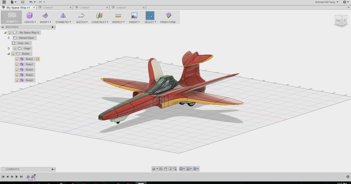Click the Zoom Window fit icon
This screenshot has width=351, height=184.
click(175, 169)
